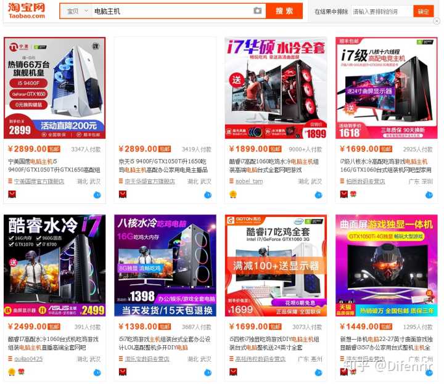
Task: Click shop list icon beside 宁美国度官方旗舰店
Action: pyautogui.click(x=10, y=181)
